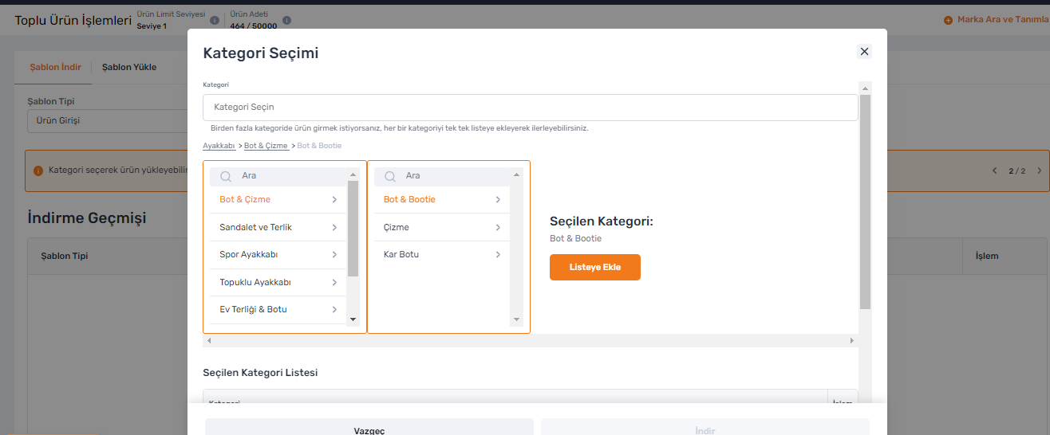
Task: Click scroll down arrow of first category column
Action: tap(353, 319)
